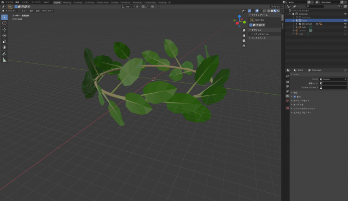Expand the Keying Sets panel
348x201 pixels.
(301, 101)
